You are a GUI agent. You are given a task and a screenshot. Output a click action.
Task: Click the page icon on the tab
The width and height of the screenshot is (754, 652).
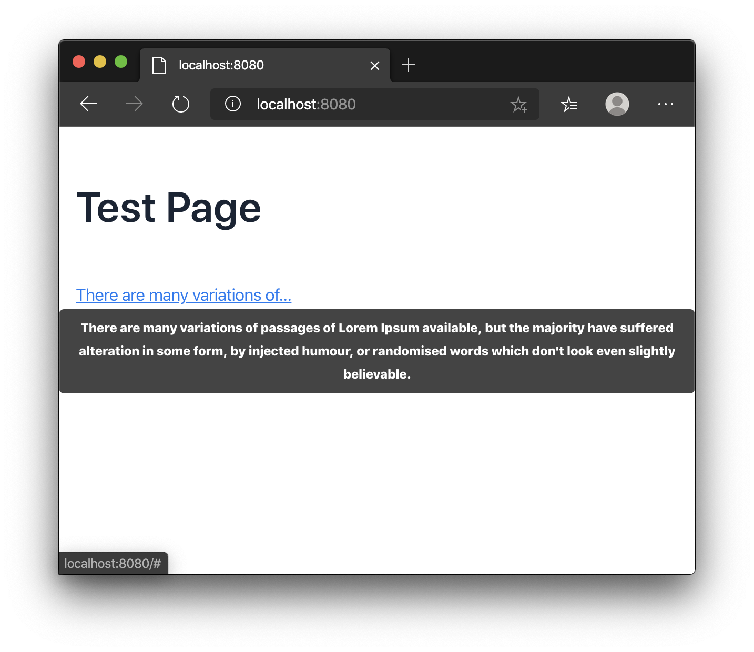point(159,65)
